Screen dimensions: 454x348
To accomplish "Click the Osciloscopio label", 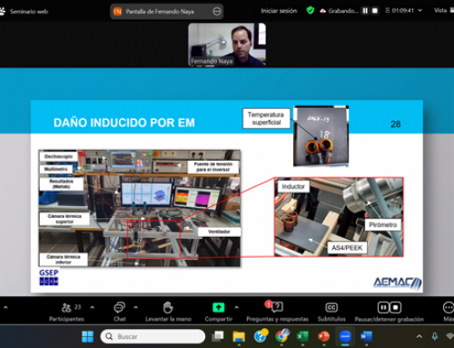I will [x=58, y=156].
